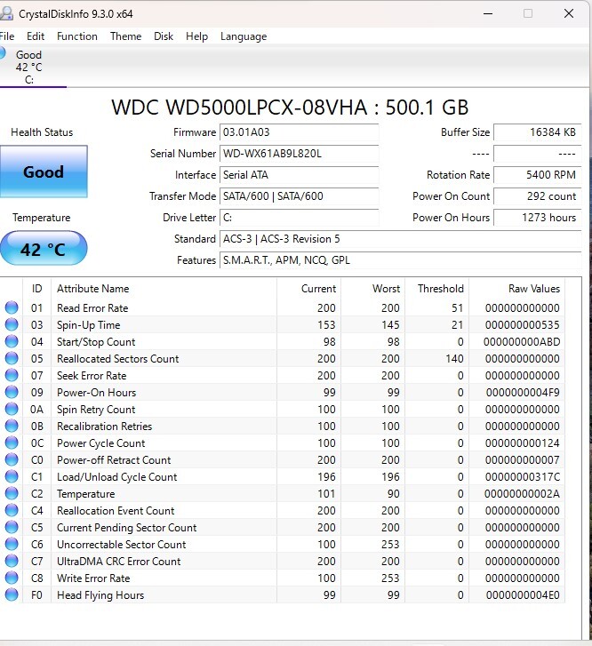This screenshot has height=646, width=592.
Task: Click the status orb beside UltraDMA CRC Error Count
Action: pyautogui.click(x=12, y=561)
